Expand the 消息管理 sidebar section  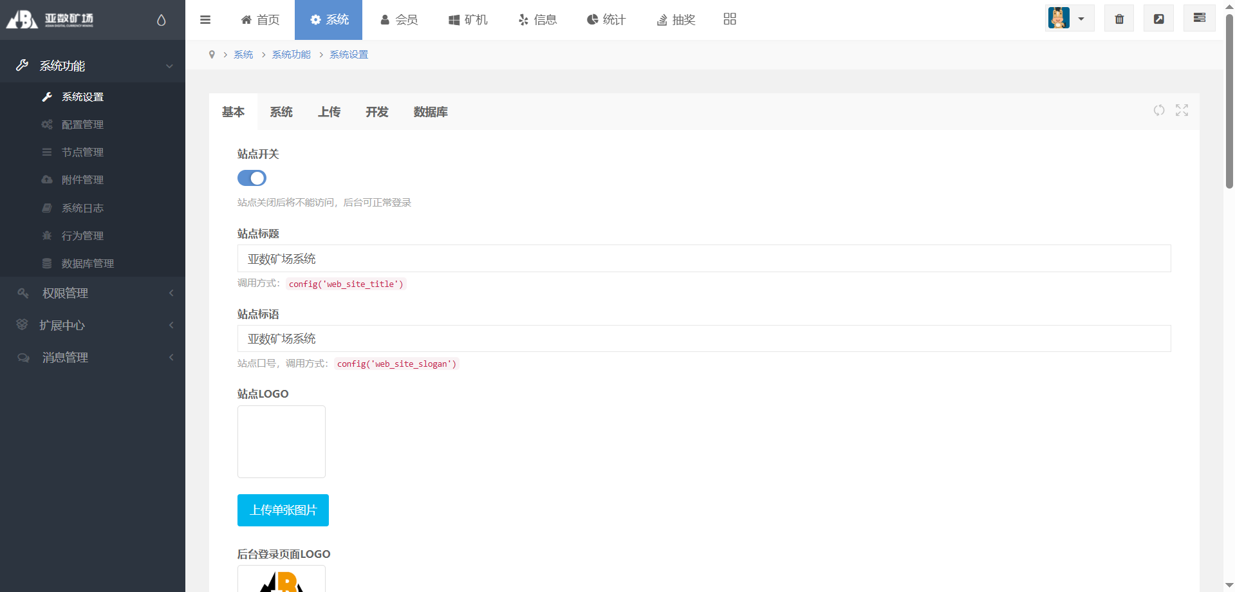point(93,358)
